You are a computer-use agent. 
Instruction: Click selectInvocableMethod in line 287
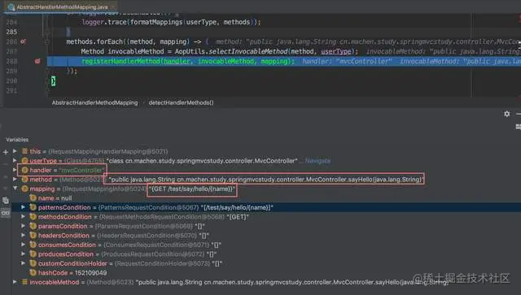(x=247, y=51)
